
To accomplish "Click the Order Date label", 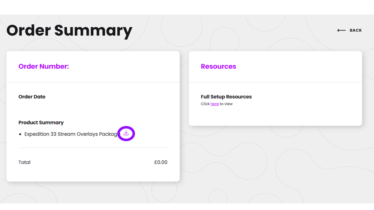I will [32, 97].
